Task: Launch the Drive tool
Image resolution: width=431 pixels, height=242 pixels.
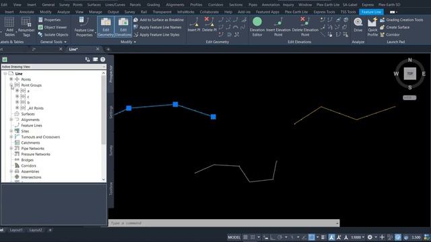Action: tap(358, 25)
